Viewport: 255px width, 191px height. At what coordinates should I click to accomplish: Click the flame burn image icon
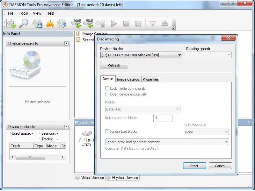(x=50, y=24)
